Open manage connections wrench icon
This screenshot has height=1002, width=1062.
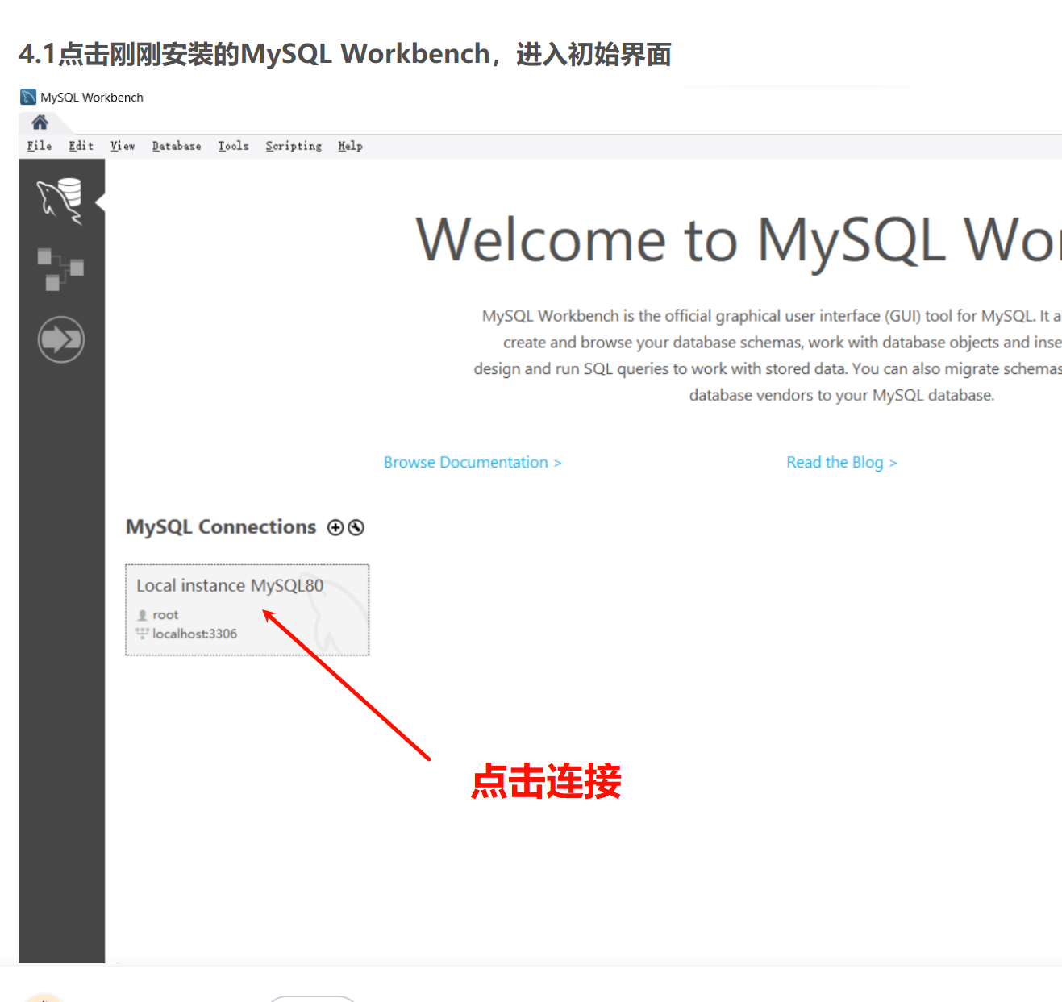(356, 527)
